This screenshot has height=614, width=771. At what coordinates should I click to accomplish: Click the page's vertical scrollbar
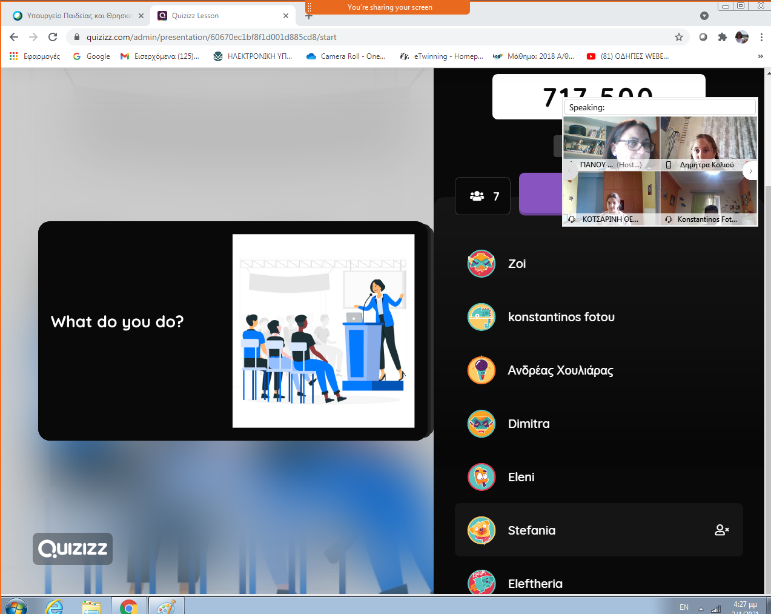(767, 364)
